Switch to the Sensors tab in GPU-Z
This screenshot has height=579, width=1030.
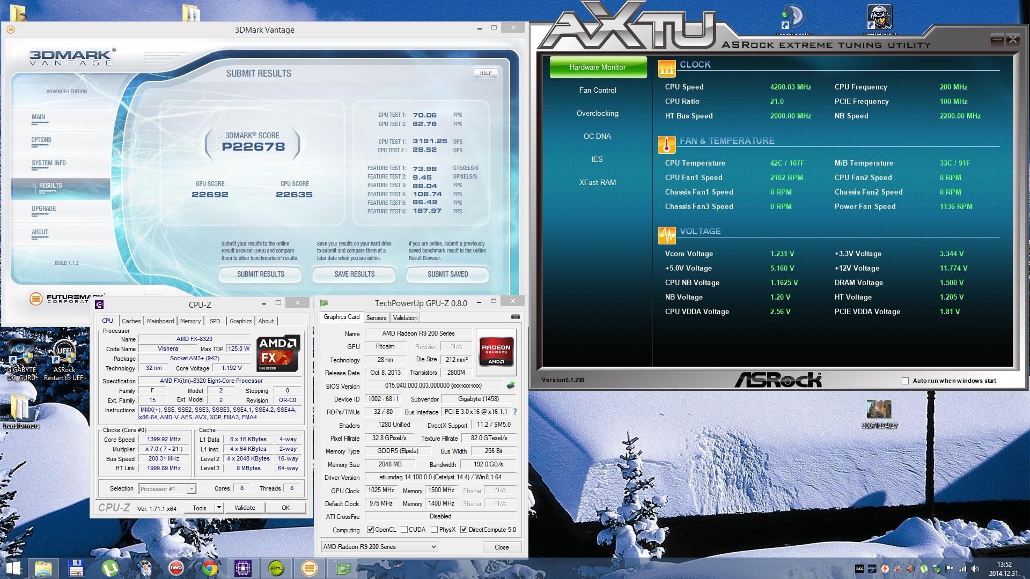[376, 318]
